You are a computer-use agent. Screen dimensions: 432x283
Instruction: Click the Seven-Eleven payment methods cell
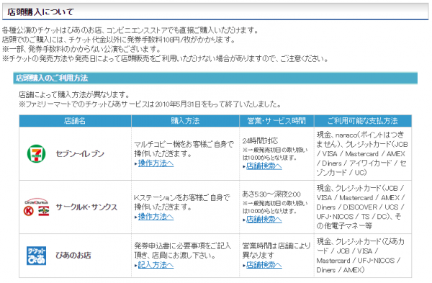[363, 153]
